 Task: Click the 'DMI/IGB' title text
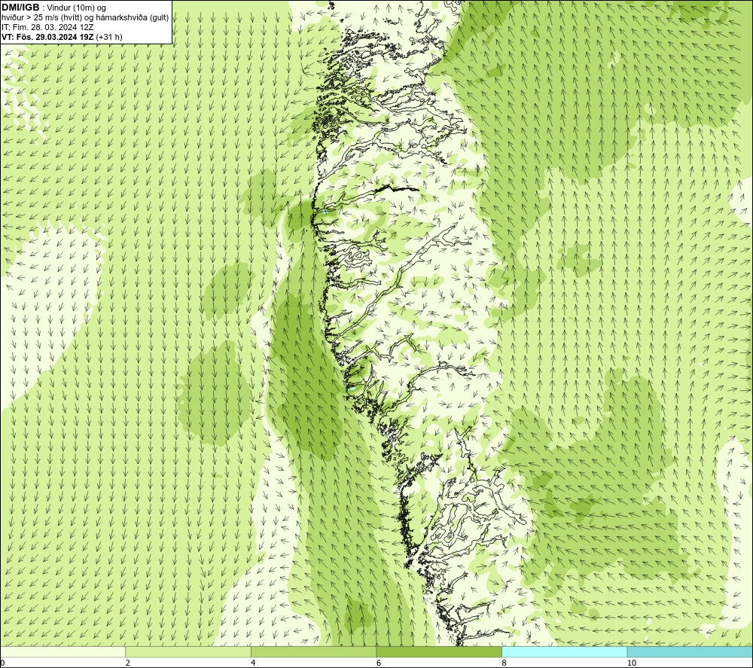click(20, 8)
